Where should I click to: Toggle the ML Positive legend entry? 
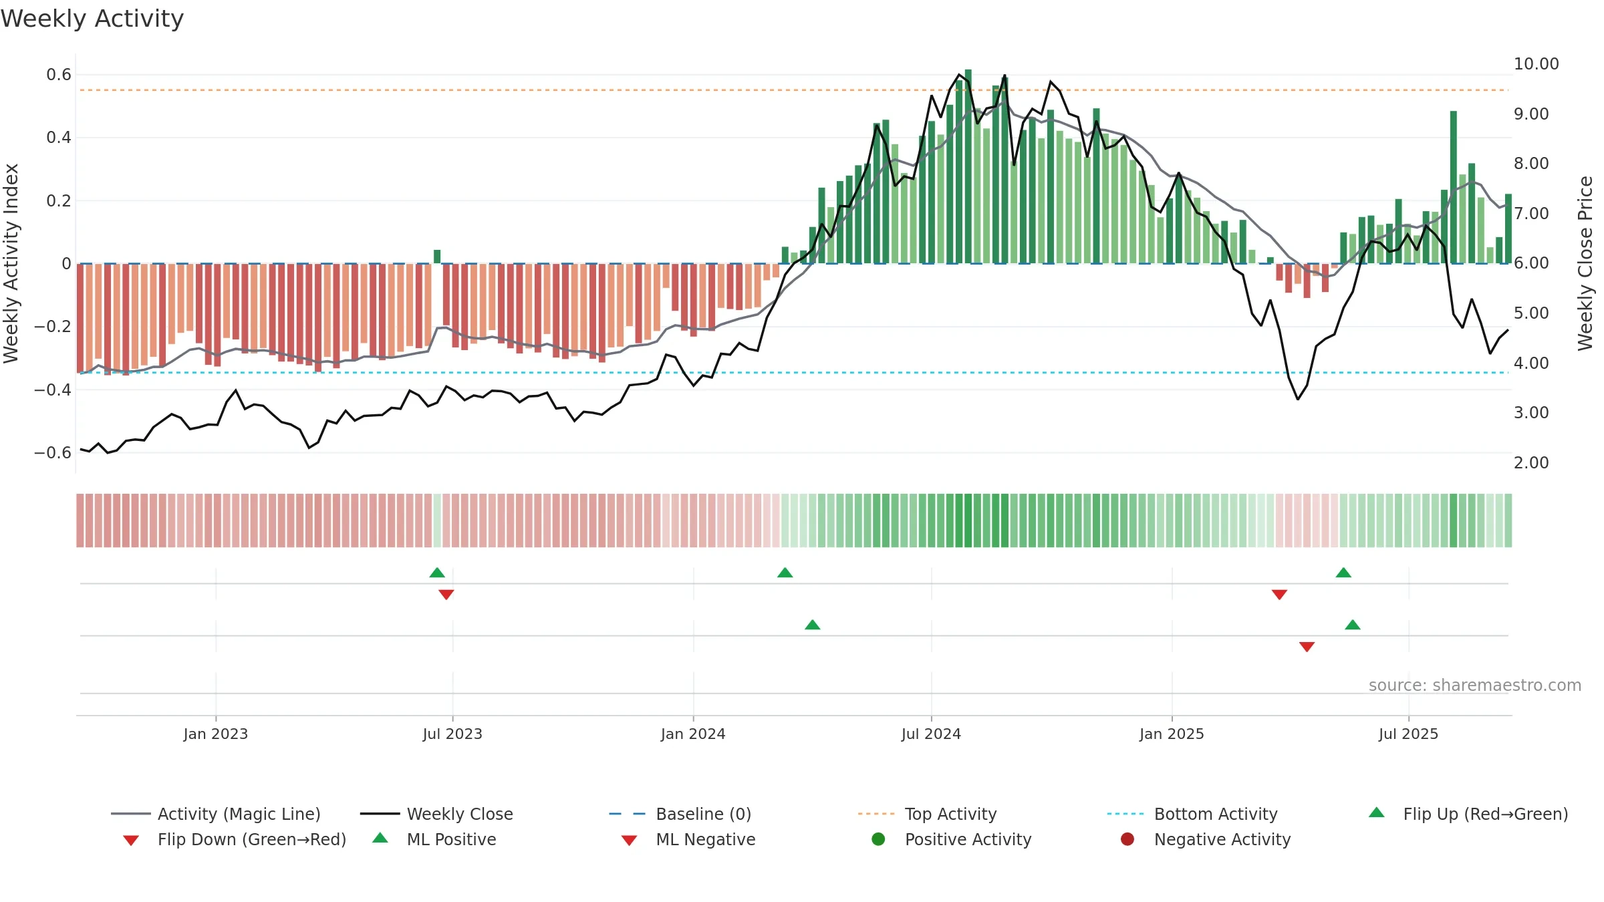click(434, 839)
